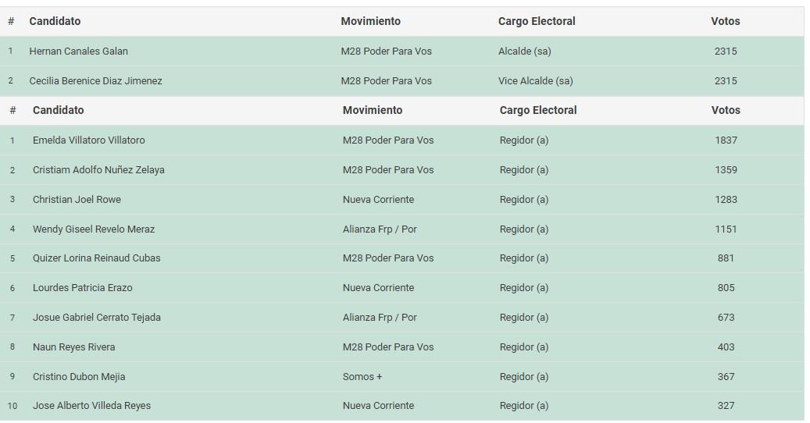Click the Cristino Dubon Mejia name

(x=79, y=377)
